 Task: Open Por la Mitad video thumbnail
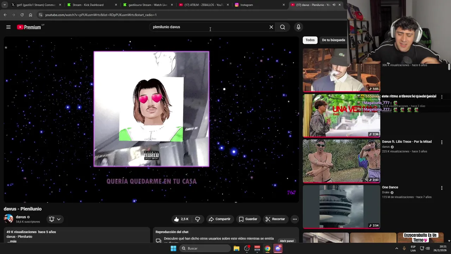click(341, 161)
